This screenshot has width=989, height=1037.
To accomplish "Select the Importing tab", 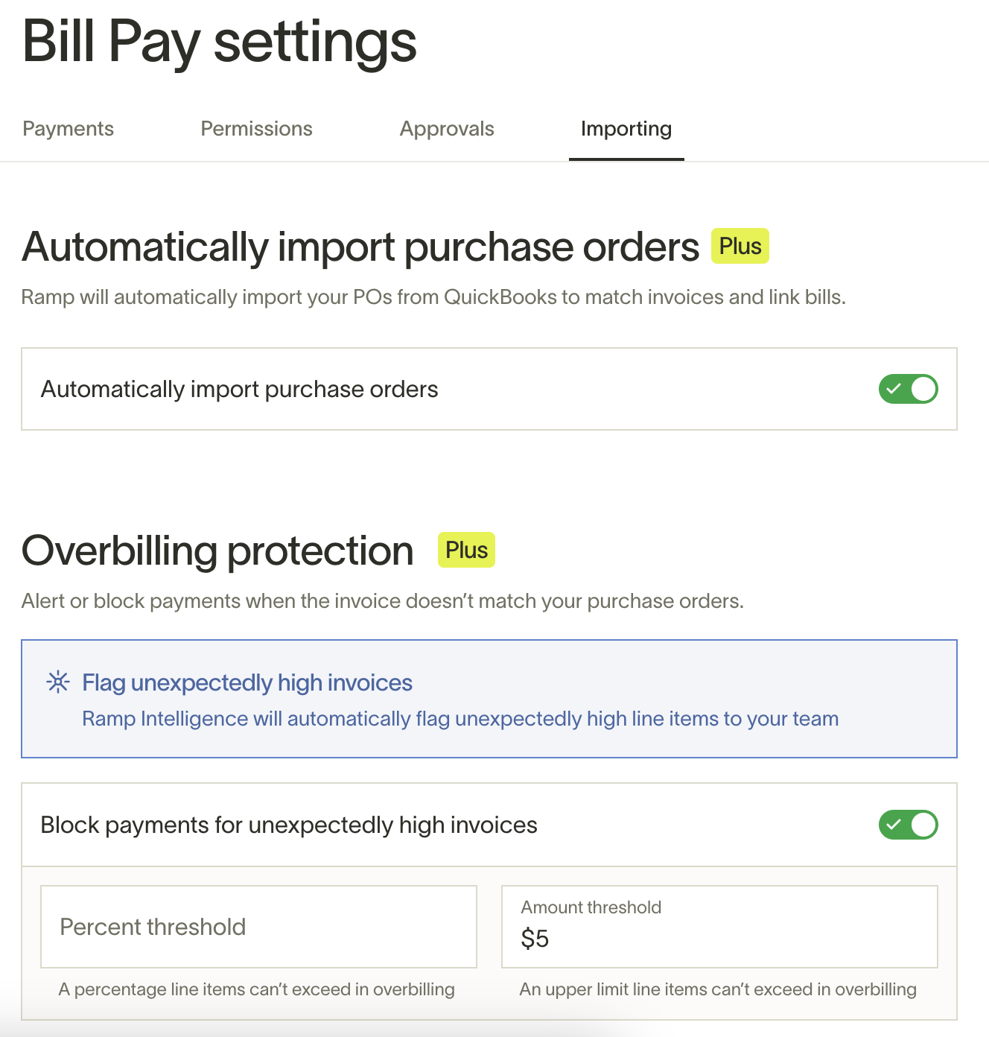I will click(x=626, y=129).
